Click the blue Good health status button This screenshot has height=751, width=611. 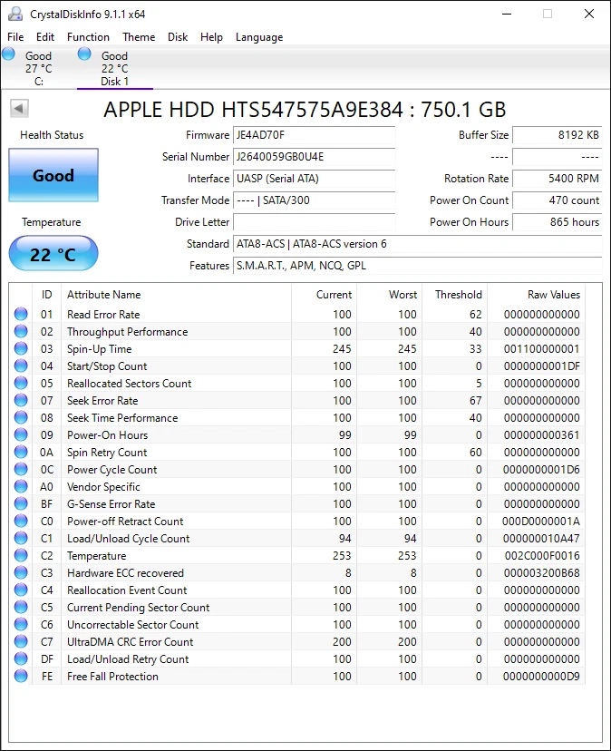pos(53,175)
